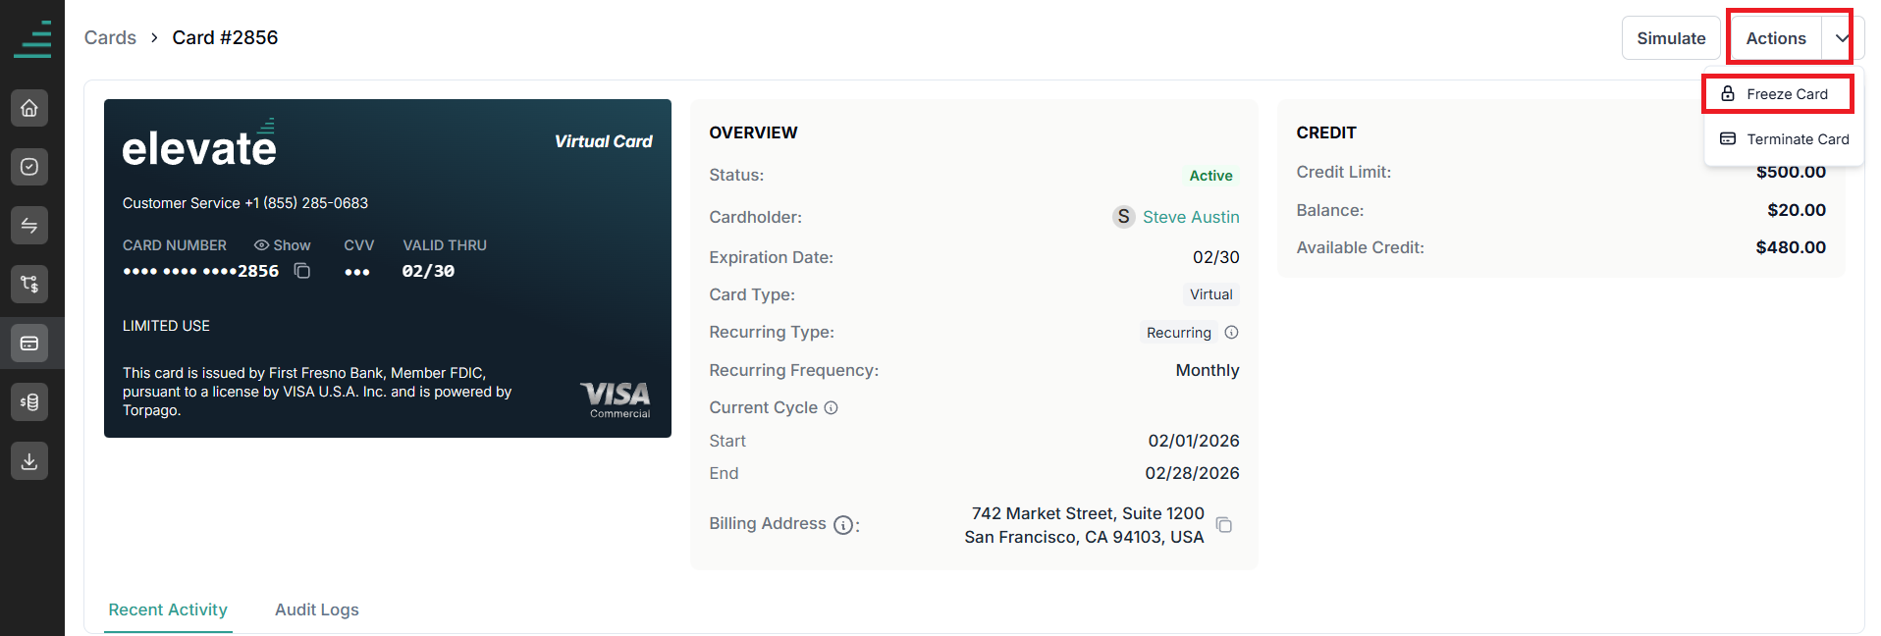Open the download sidebar icon
Screen dimensions: 1881x636
[x=29, y=461]
